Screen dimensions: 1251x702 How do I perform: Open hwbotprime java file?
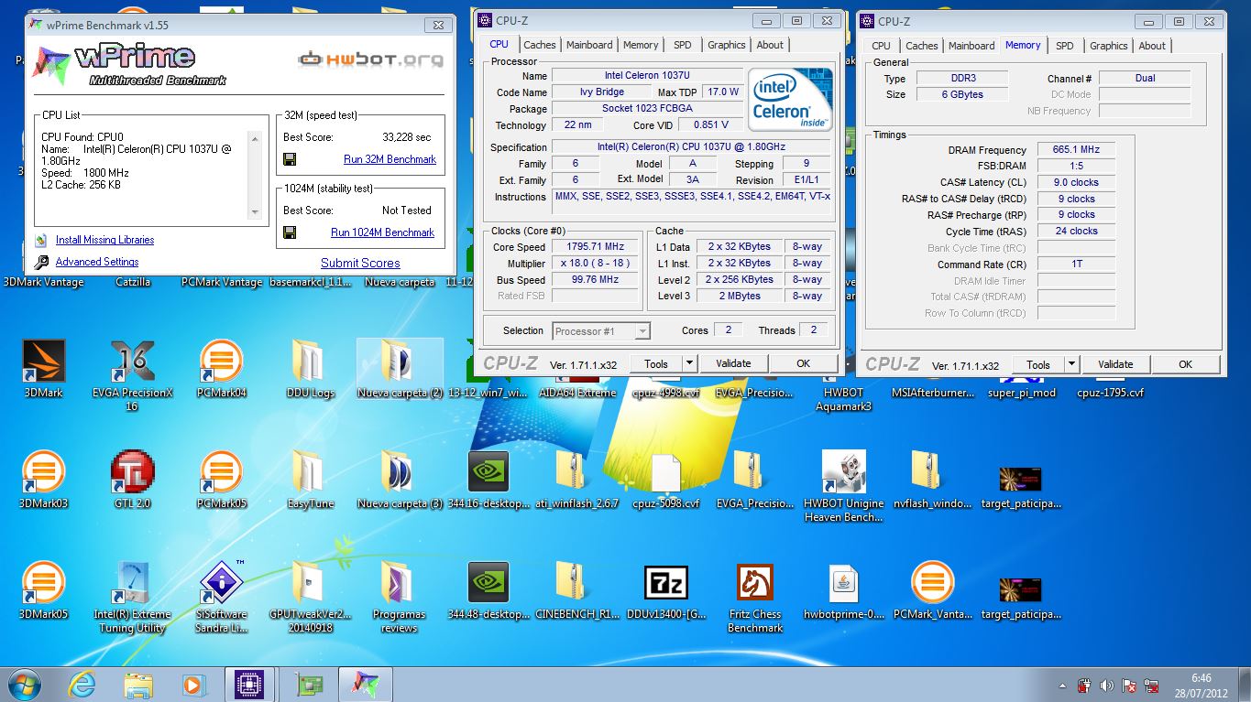[843, 590]
